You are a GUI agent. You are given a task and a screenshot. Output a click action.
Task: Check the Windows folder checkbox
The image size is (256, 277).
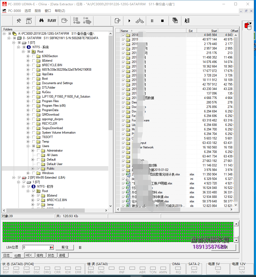coord(34,173)
